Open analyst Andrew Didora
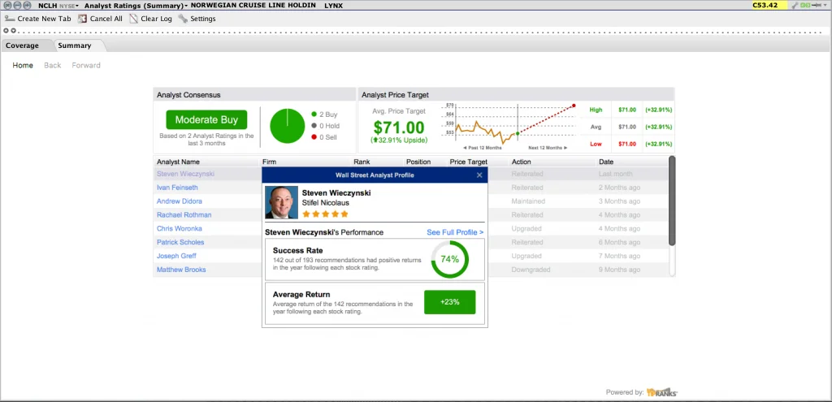832x402 pixels. tap(180, 201)
